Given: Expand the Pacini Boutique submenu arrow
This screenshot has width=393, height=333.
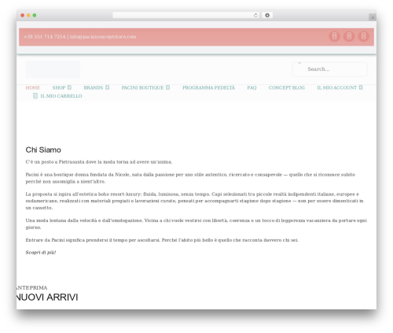Looking at the screenshot, I should point(168,87).
